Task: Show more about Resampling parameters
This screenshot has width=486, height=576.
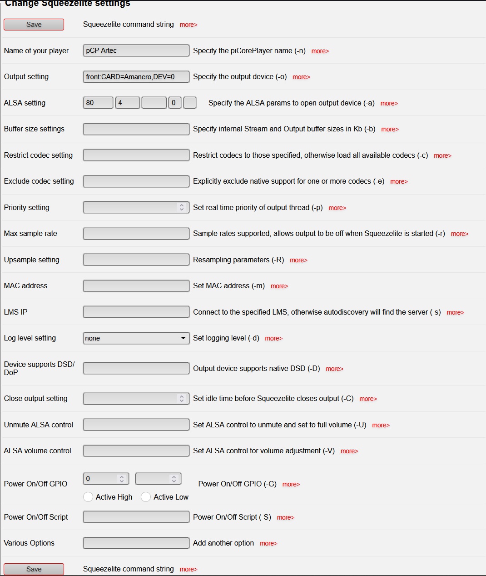Action: tap(298, 260)
